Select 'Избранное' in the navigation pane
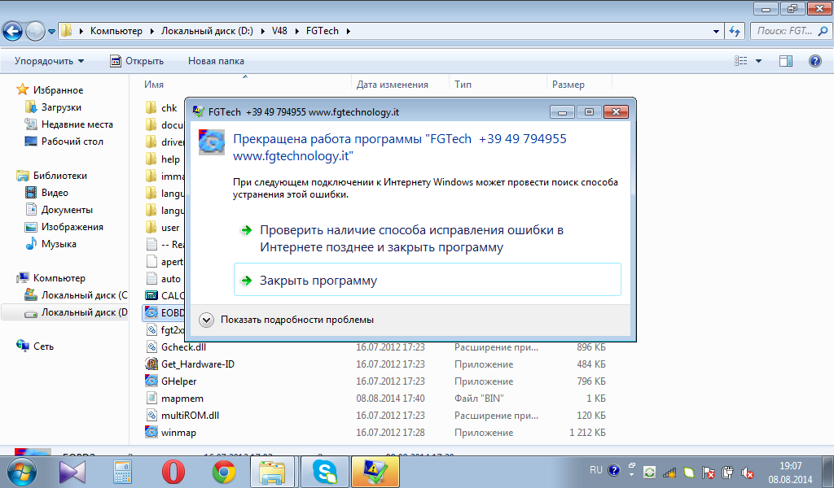The height and width of the screenshot is (488, 834). (x=58, y=90)
